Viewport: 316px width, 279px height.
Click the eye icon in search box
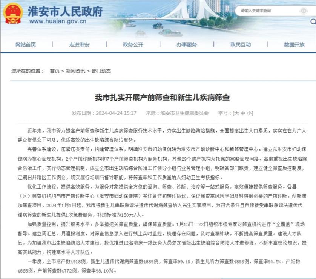(x=304, y=11)
